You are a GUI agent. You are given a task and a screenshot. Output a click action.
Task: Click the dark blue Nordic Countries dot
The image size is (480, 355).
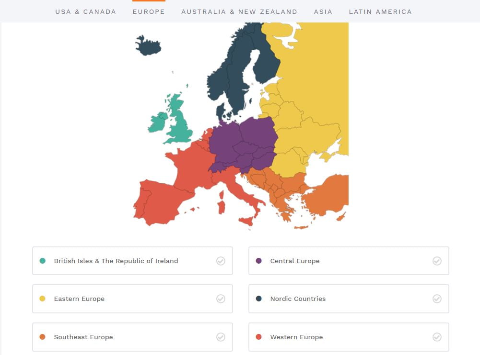point(259,299)
